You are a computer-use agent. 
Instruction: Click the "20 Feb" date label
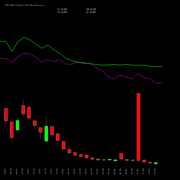pos(68,171)
